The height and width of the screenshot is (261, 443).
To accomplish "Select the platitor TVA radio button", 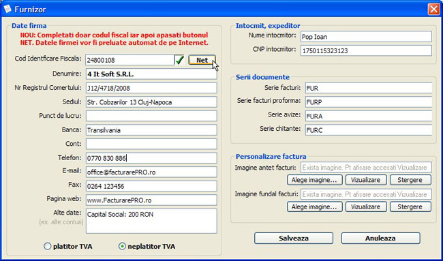I will coord(48,246).
